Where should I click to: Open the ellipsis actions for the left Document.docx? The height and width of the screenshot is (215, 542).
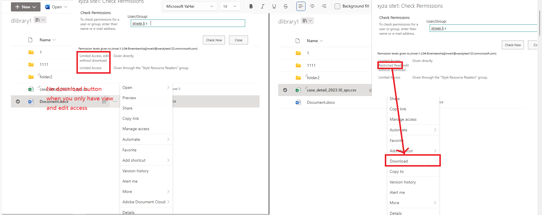[x=115, y=101]
